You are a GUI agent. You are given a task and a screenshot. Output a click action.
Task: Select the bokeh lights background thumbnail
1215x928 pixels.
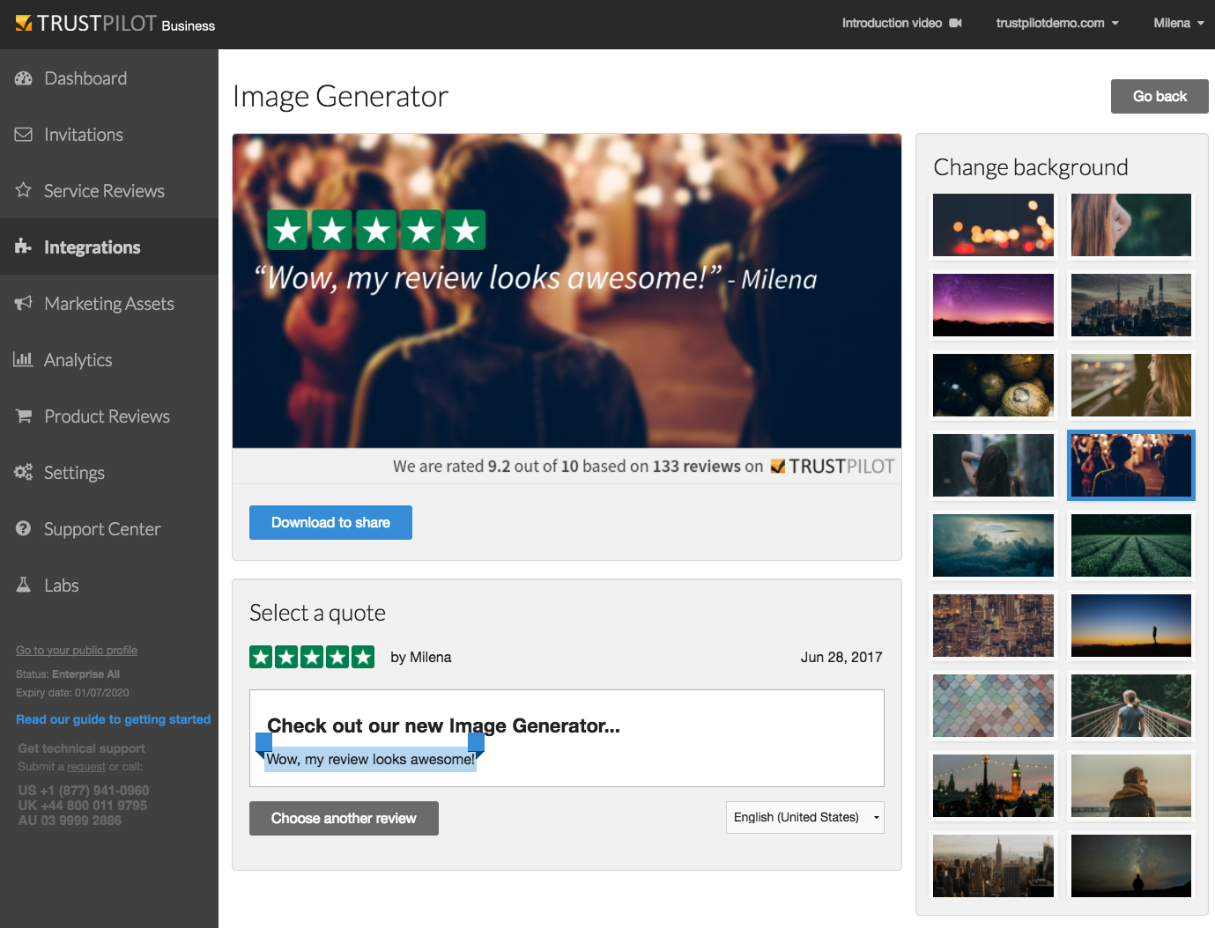[x=993, y=225]
